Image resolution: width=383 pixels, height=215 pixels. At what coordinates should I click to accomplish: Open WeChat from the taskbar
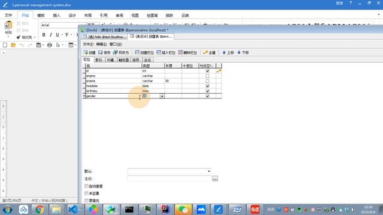(183, 210)
